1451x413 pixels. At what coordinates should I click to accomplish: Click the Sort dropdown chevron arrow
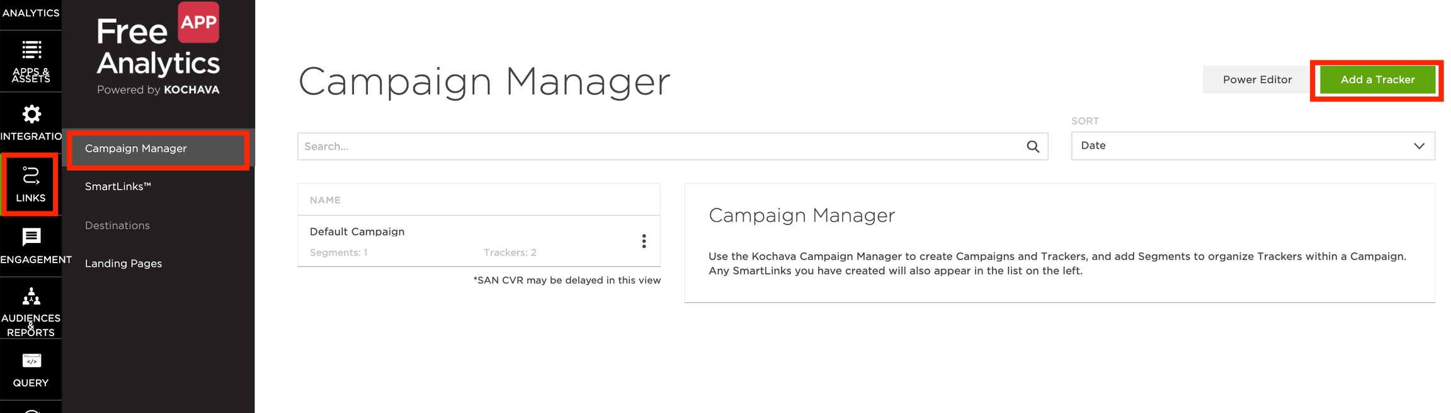tap(1419, 145)
